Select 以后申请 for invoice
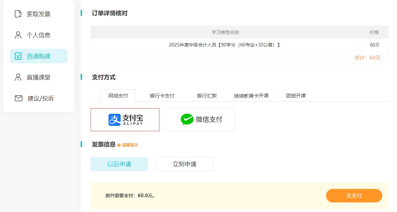 [119, 164]
